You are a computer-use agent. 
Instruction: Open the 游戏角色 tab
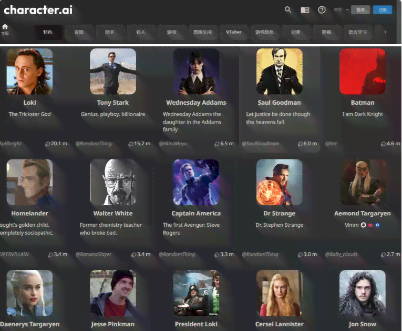[x=264, y=32]
